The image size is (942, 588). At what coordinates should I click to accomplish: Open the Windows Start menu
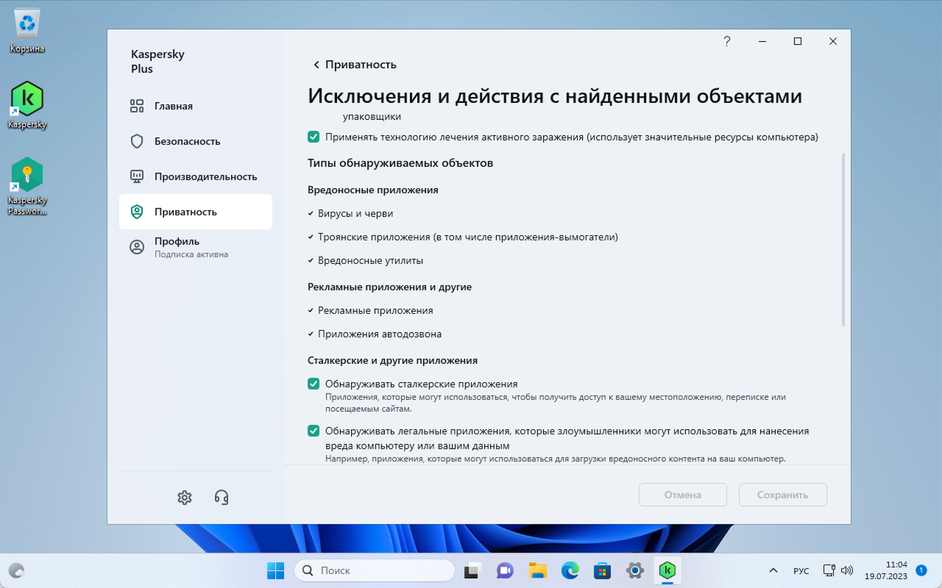click(x=276, y=570)
